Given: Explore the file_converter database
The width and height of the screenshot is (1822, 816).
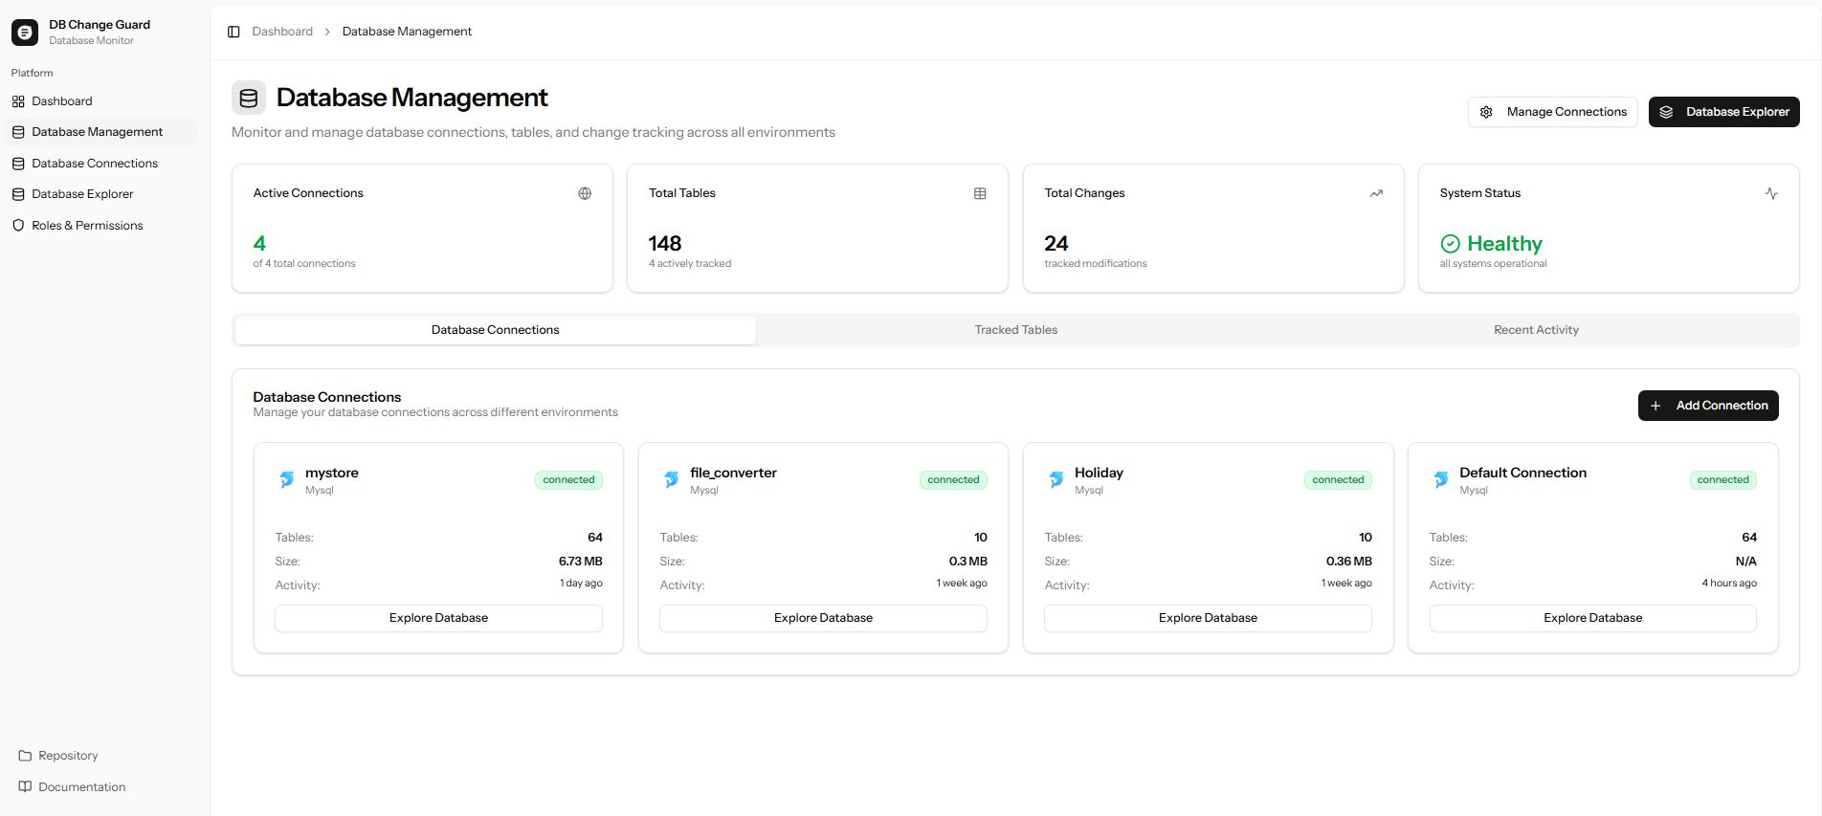Looking at the screenshot, I should click(823, 618).
